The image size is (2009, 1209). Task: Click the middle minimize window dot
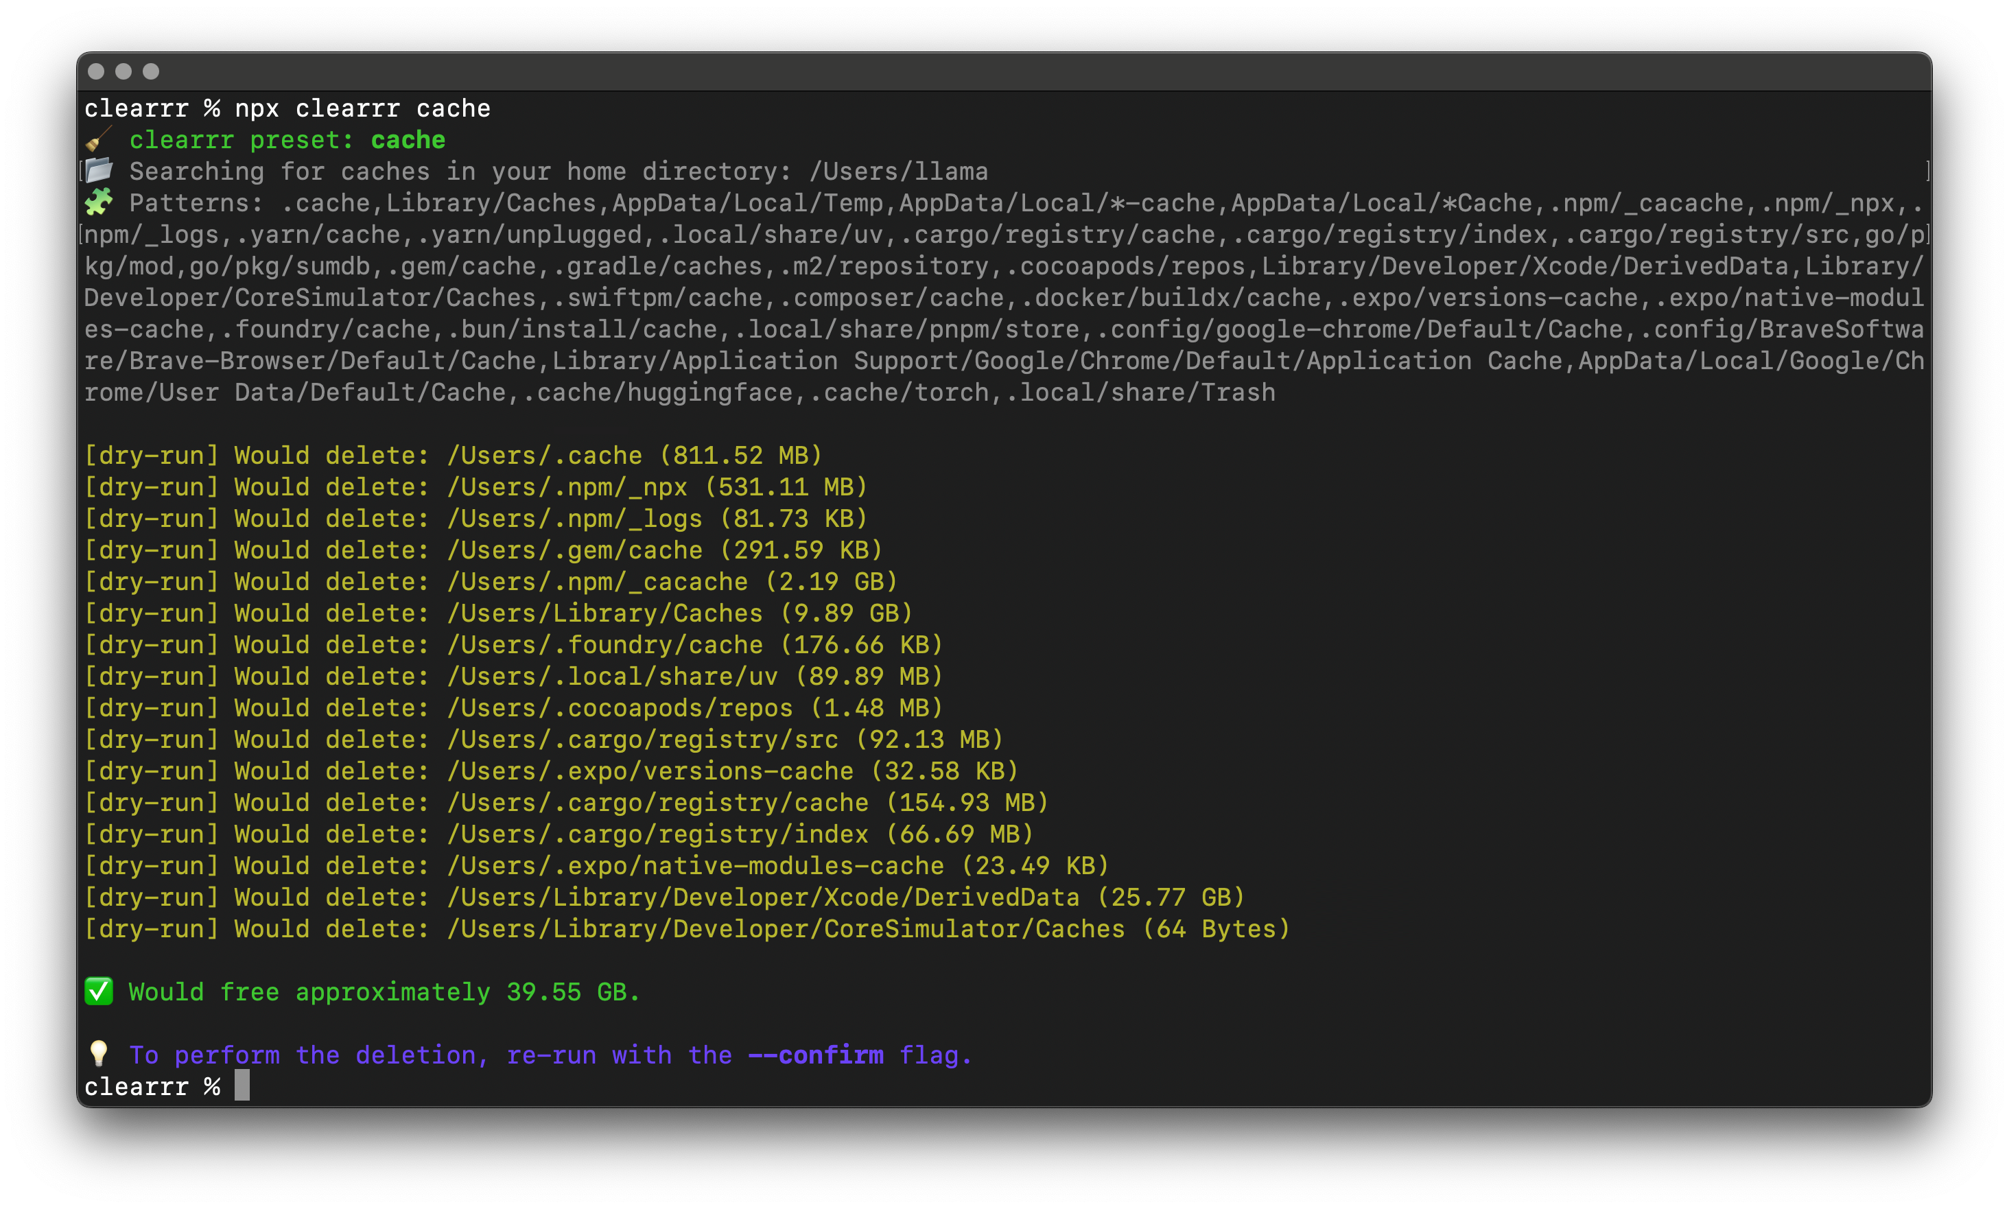click(x=124, y=71)
